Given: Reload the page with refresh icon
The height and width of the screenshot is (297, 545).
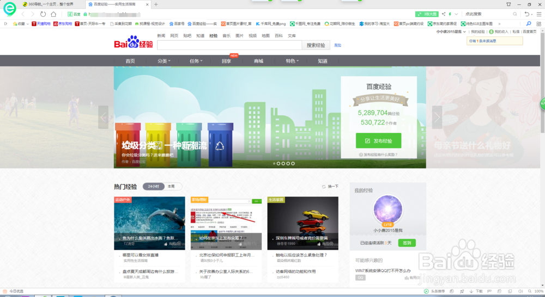Looking at the screenshot, I should coord(43,14).
